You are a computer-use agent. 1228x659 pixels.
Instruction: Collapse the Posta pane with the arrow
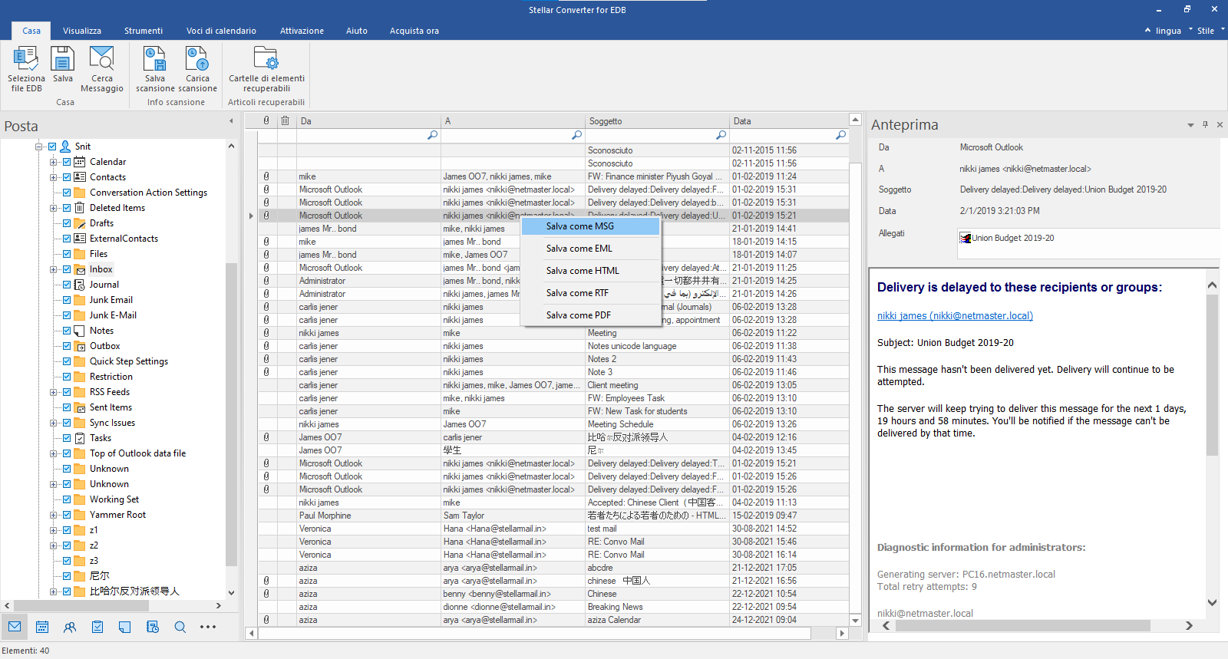231,121
